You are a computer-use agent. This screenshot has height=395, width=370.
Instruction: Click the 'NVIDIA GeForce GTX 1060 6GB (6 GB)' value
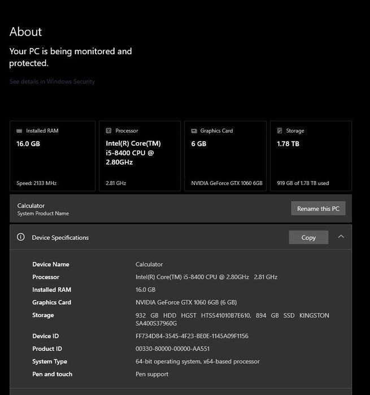coord(186,302)
